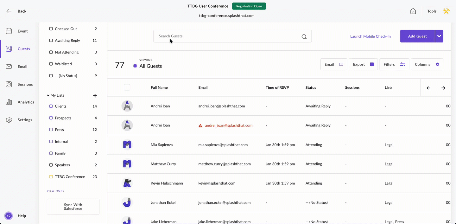The height and width of the screenshot is (224, 456).
Task: Check the Prospects list checkbox
Action: [x=51, y=118]
